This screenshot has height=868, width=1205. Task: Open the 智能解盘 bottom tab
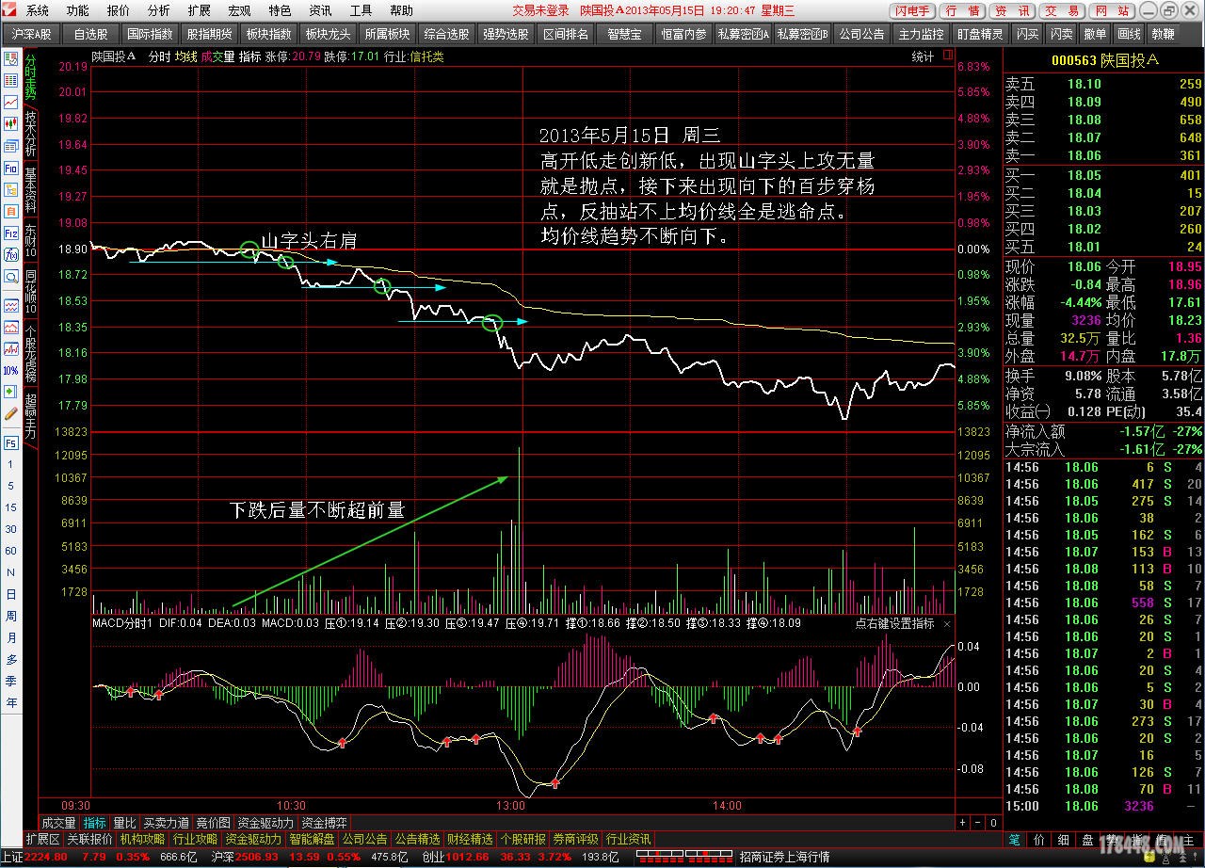pyautogui.click(x=312, y=839)
